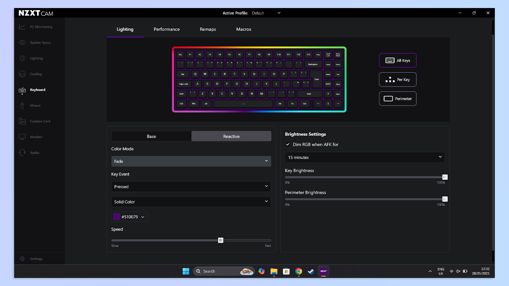The width and height of the screenshot is (509, 286).
Task: Open the System Specs eye icon
Action: pyautogui.click(x=22, y=42)
